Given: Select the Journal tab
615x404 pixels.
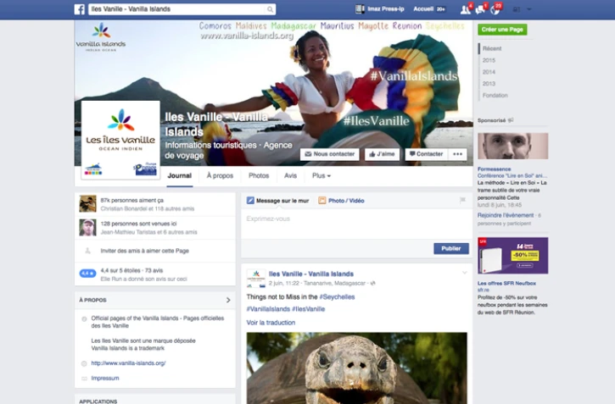Looking at the screenshot, I should pyautogui.click(x=180, y=176).
